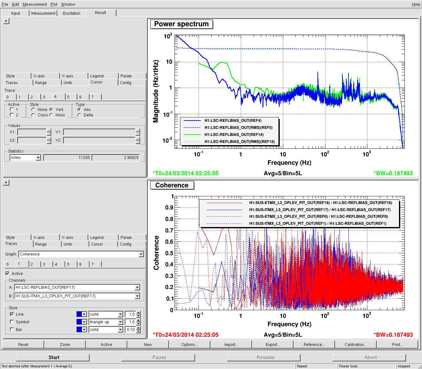Image resolution: width=422 pixels, height=369 pixels.
Task: Open the Window menu
Action: point(68,4)
